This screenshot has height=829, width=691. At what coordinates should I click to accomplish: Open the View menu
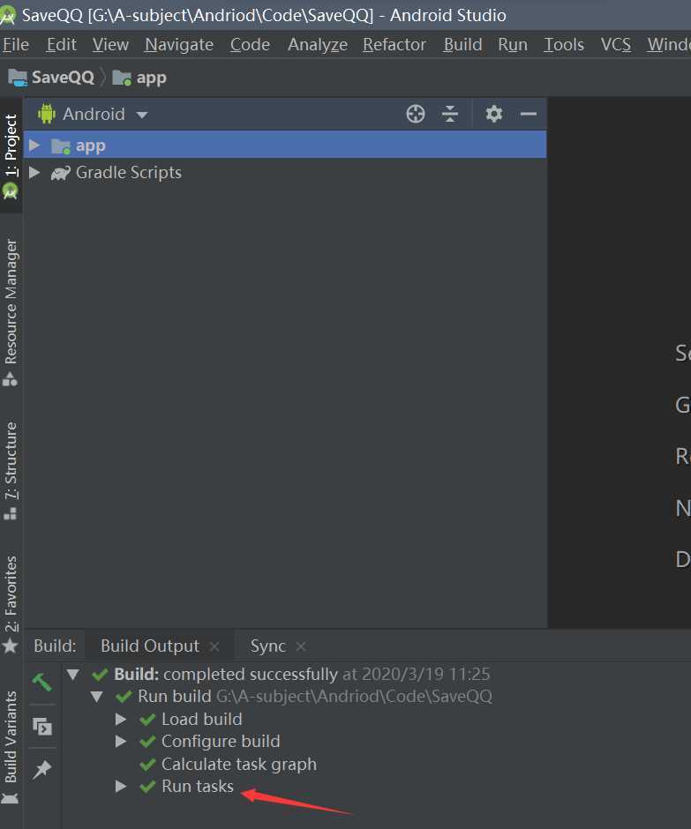pos(110,44)
